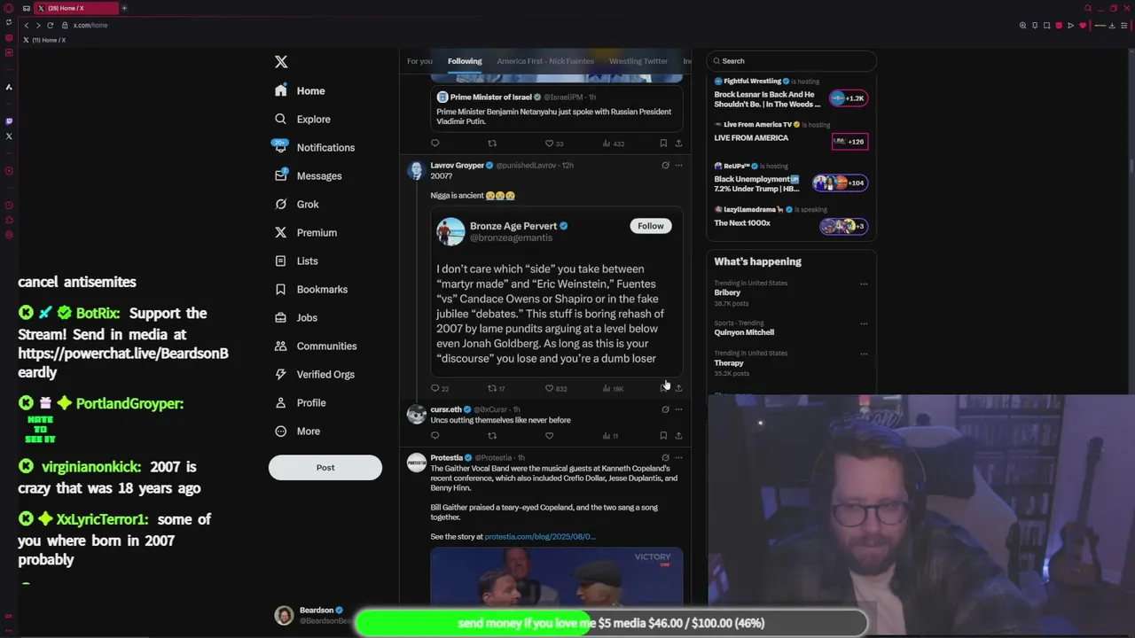Select the Following tab
Viewport: 1135px width, 638px height.
coord(465,61)
